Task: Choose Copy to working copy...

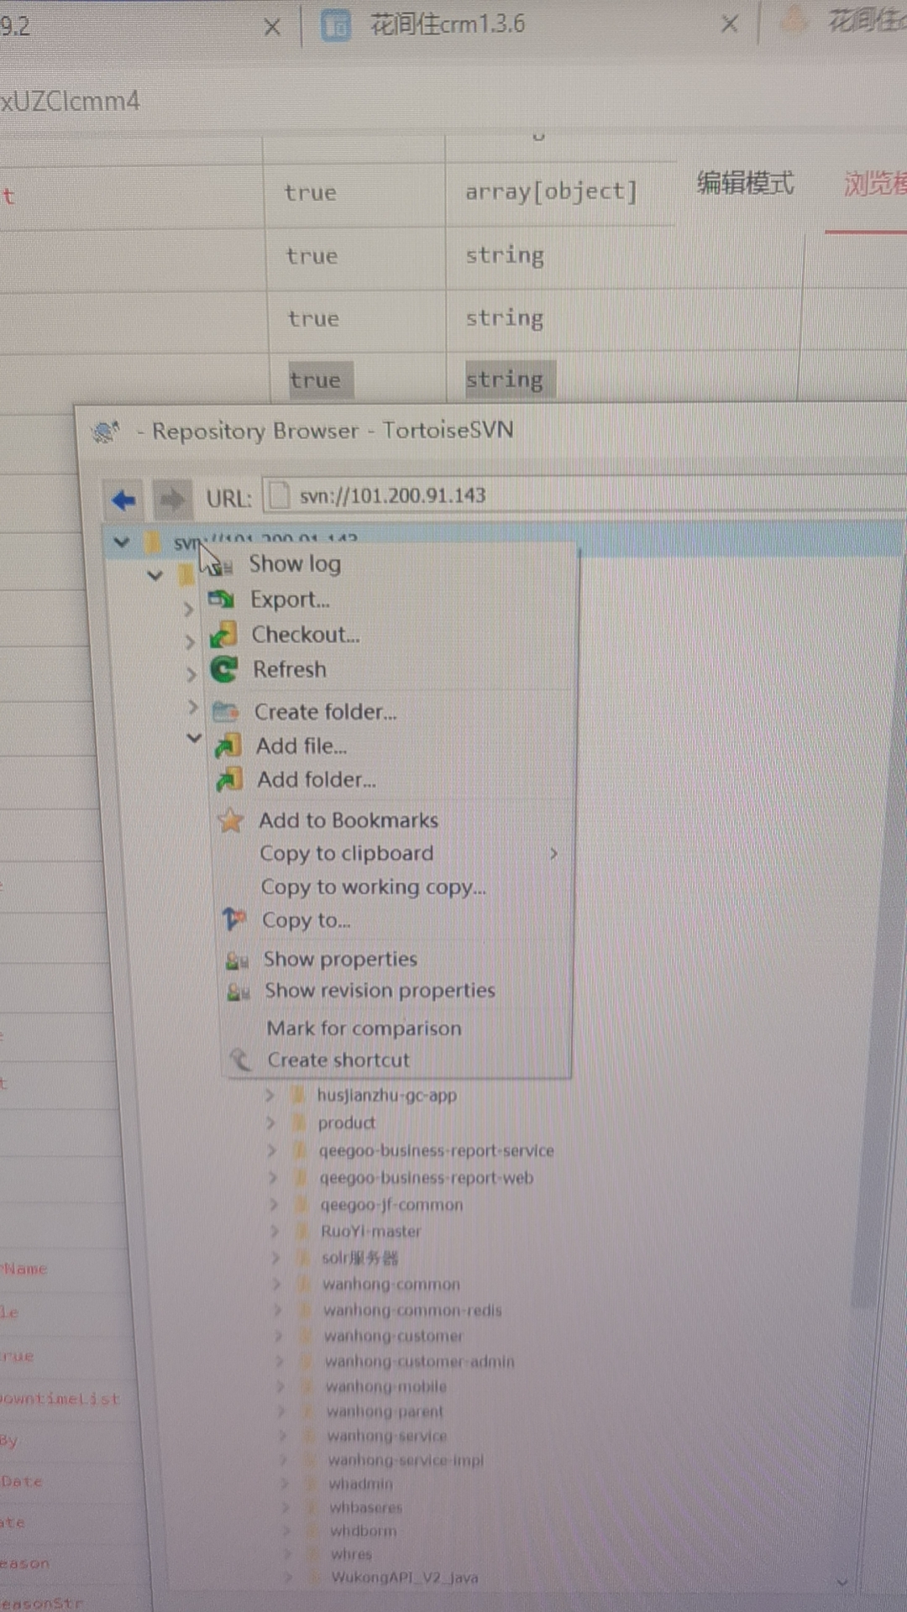Action: point(373,887)
